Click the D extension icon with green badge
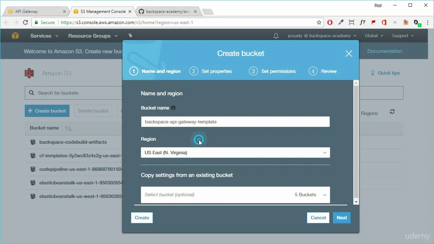The height and width of the screenshot is (244, 434). [x=417, y=23]
